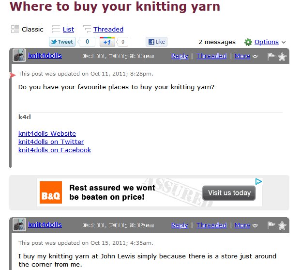Share the thread with the Tweet button
The height and width of the screenshot is (270, 301).
pos(62,42)
